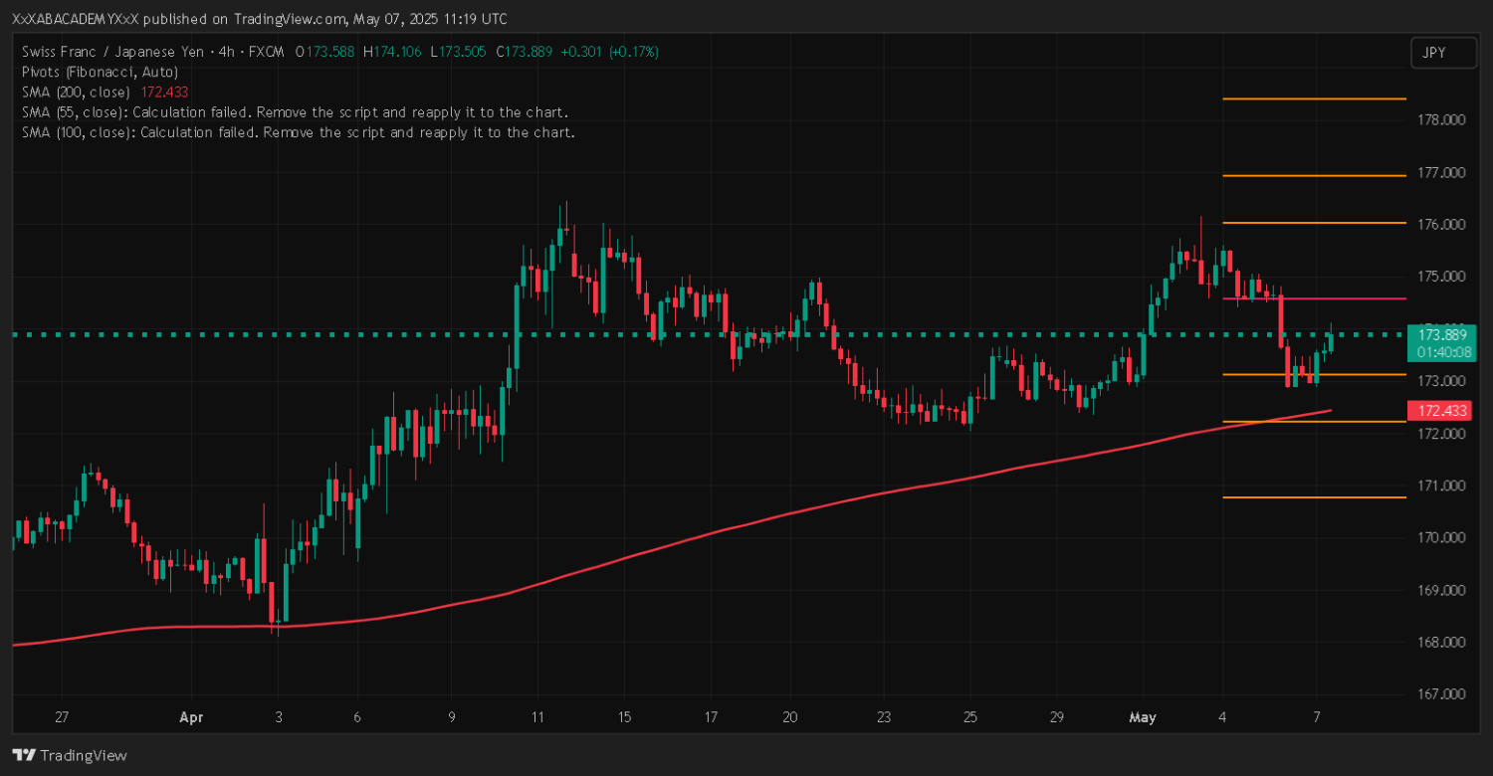Viewport: 1493px width, 776px height.
Task: Select the Pivots (Fibonacci, Auto) indicator legend
Action: pos(100,72)
